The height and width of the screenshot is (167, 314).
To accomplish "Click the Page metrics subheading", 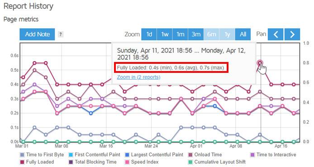I will point(21,19).
